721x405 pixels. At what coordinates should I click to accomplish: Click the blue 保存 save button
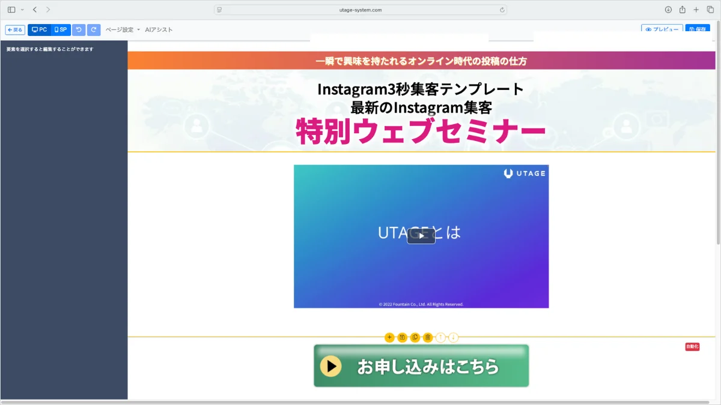pos(698,29)
